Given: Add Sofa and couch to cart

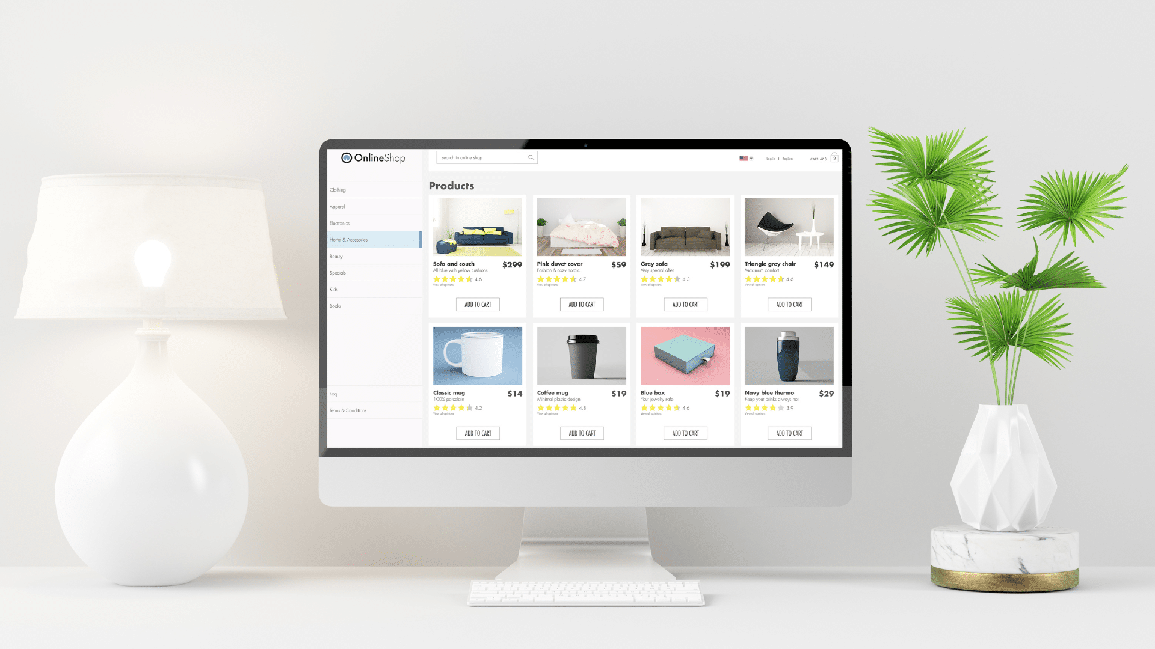Looking at the screenshot, I should [x=478, y=304].
